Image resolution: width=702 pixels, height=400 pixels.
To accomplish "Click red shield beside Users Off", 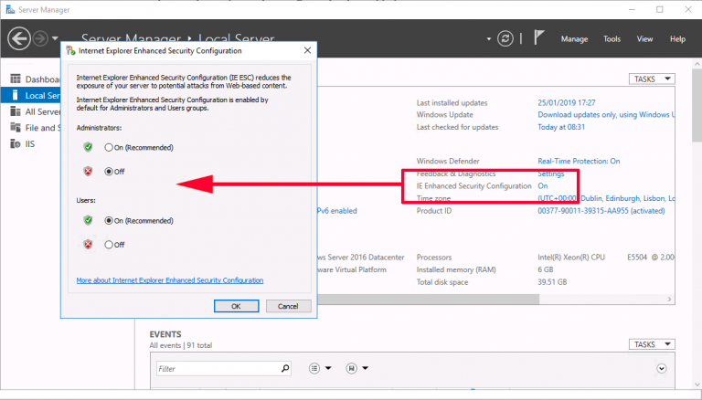I will (88, 245).
